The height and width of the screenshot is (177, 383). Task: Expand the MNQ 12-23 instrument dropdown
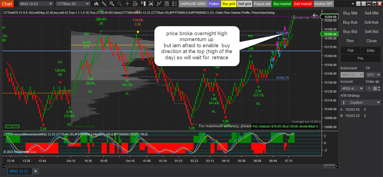[36, 4]
